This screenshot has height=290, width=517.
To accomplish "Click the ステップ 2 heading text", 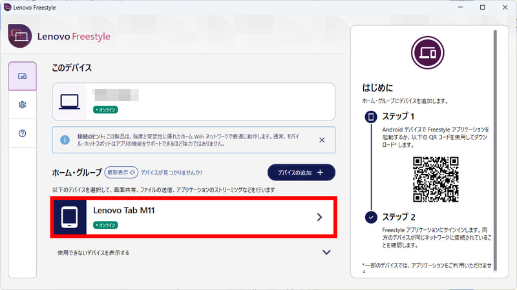I will point(399,217).
